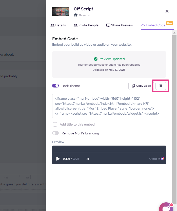Open the Share Preview tab
Screen dimensions: 177x211
click(120, 25)
